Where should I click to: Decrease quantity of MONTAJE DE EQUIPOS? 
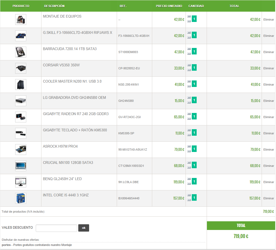coord(189,21)
